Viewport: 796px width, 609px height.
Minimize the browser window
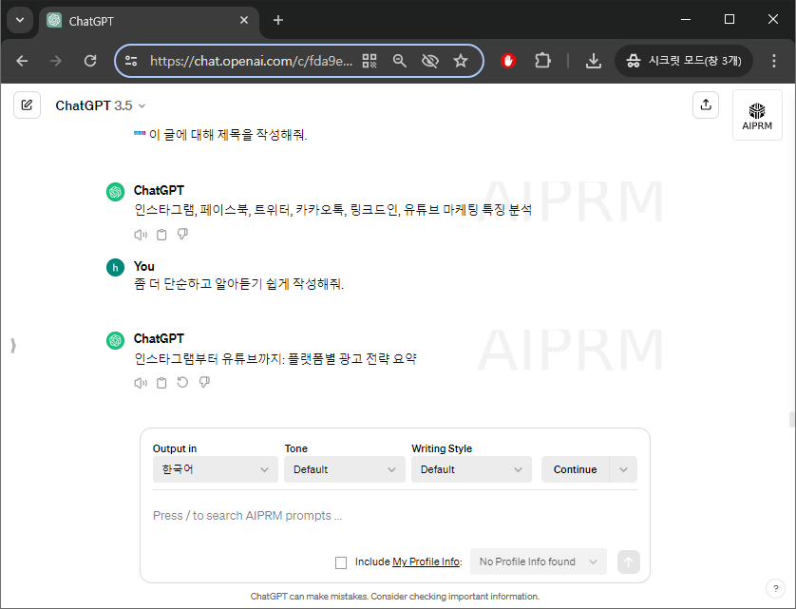pos(686,19)
